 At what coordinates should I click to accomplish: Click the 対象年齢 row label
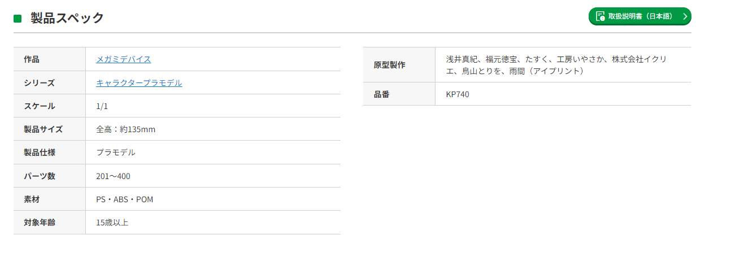40,223
